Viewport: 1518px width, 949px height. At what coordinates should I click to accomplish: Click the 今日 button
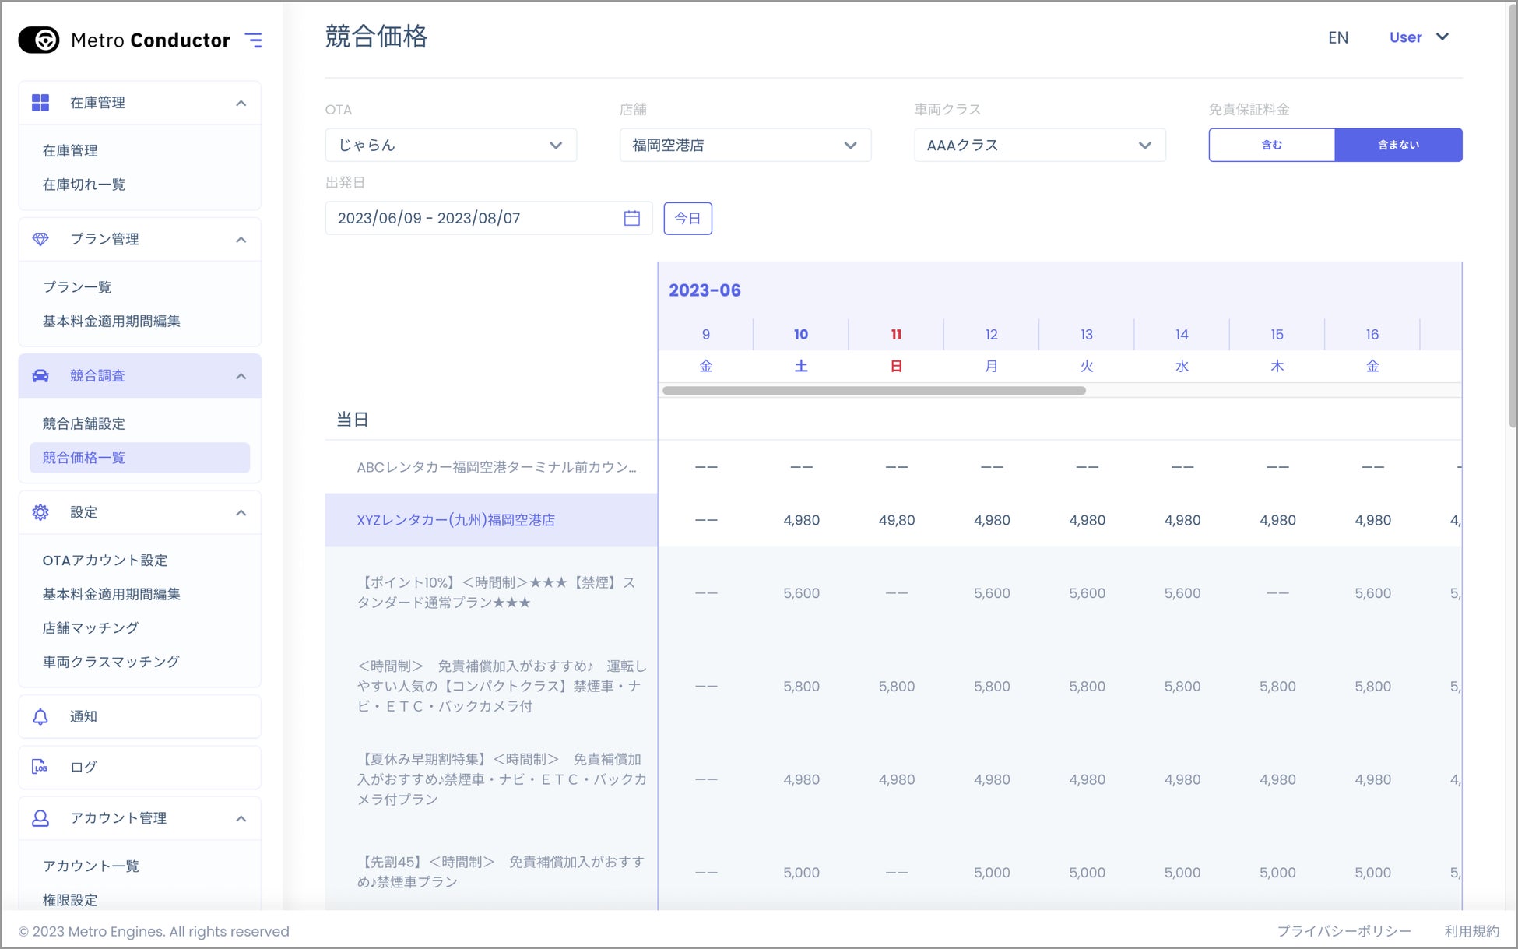pyautogui.click(x=687, y=218)
